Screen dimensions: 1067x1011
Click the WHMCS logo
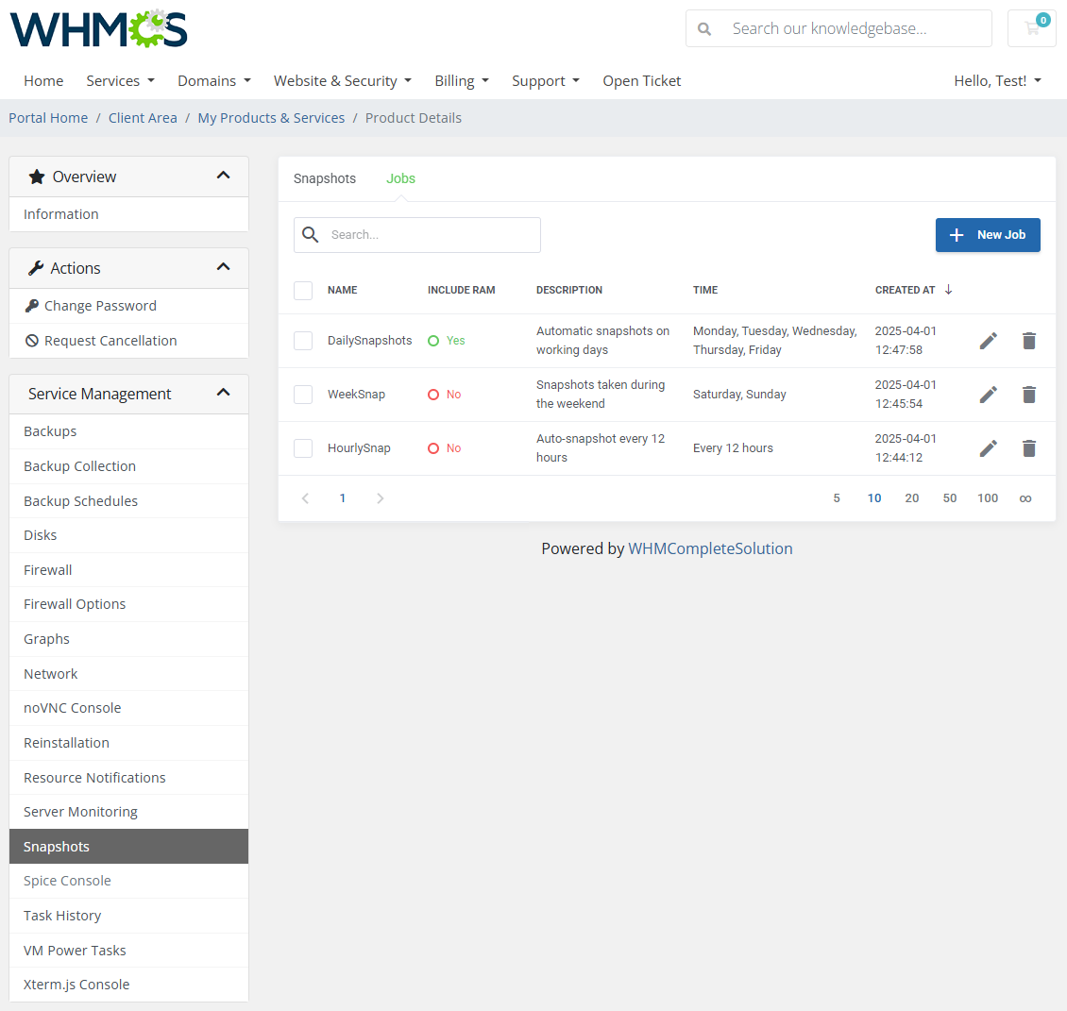click(x=98, y=29)
